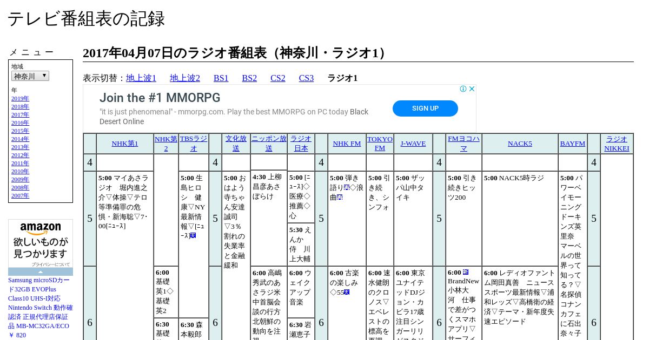Select 2013年 in the year menu
This screenshot has height=340, width=649.
tap(20, 147)
